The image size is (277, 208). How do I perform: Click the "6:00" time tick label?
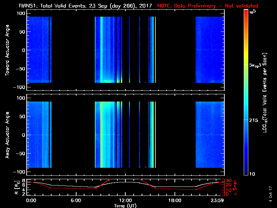pos(76,201)
